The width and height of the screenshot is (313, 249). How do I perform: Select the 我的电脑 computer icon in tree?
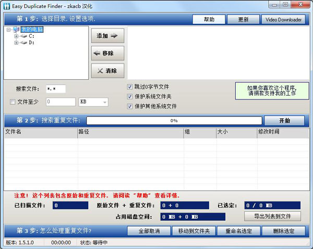coord(16,30)
